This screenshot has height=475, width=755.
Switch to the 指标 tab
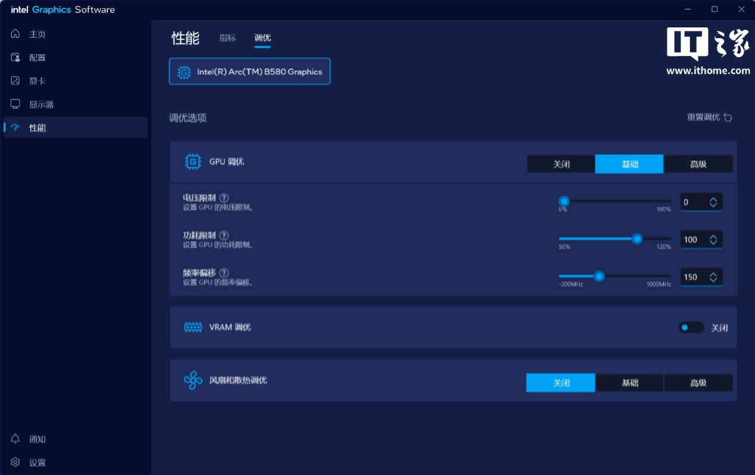click(227, 38)
